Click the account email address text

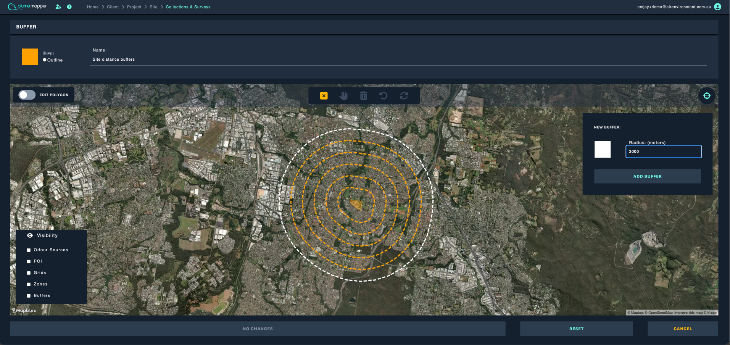674,7
